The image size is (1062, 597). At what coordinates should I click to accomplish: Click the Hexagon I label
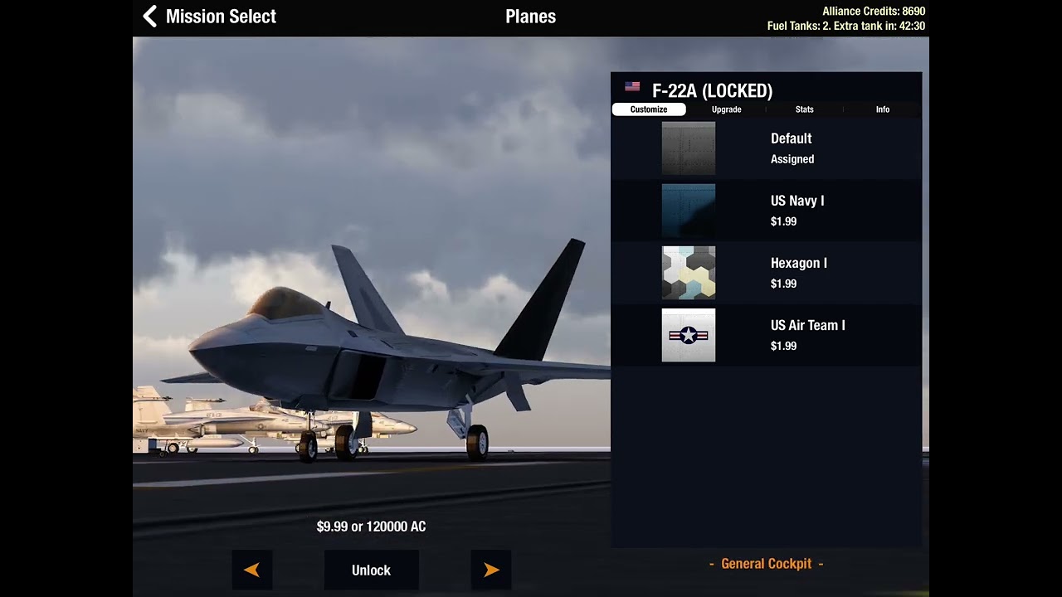[799, 263]
